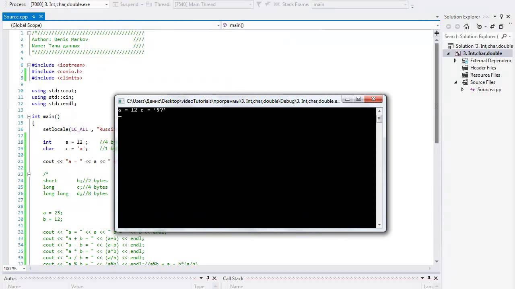This screenshot has height=289, width=515.
Task: Collapse the int main() function outline
Action: coord(29,116)
